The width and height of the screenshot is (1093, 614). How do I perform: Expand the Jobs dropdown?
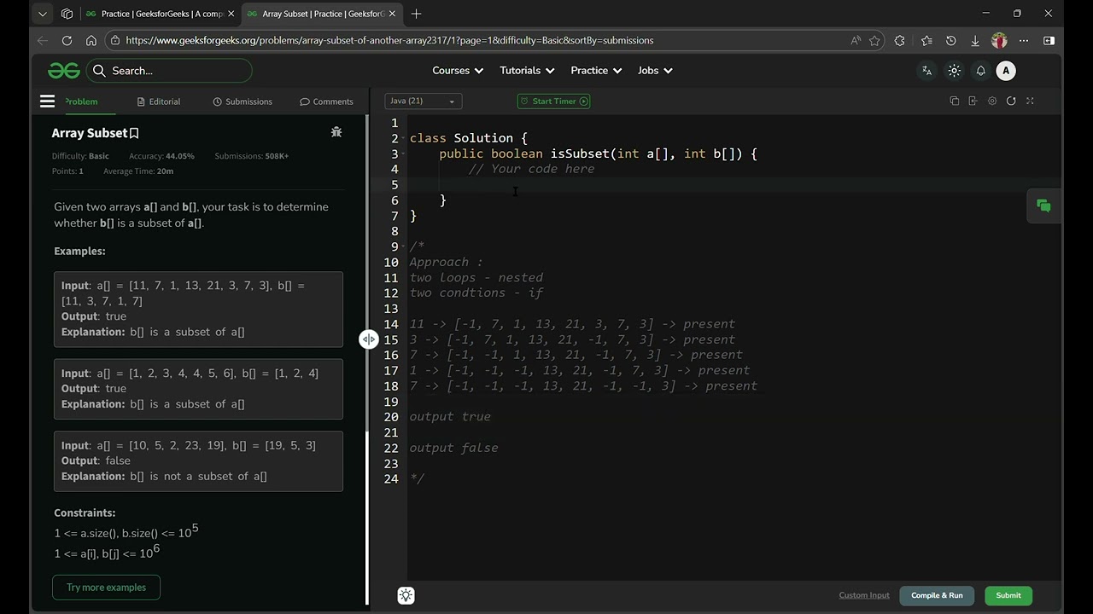[x=655, y=71]
